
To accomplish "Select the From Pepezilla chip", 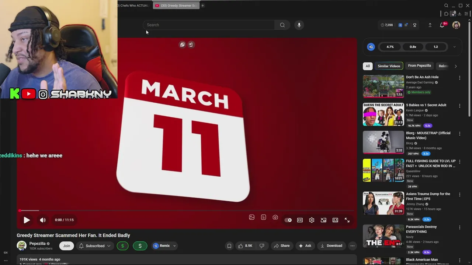I will pyautogui.click(x=419, y=66).
